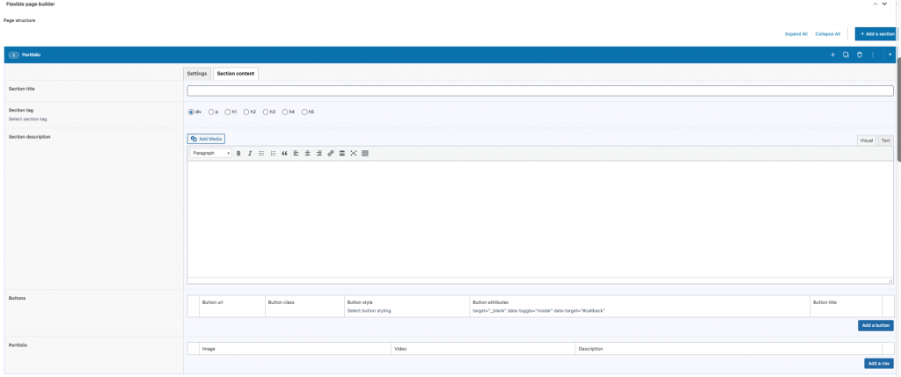Click Add a row in Portfolio

point(879,364)
